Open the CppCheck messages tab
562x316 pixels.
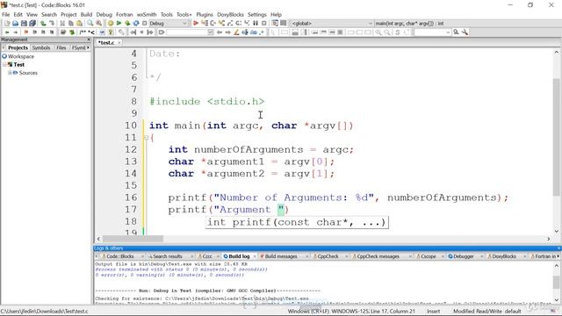tap(378, 256)
